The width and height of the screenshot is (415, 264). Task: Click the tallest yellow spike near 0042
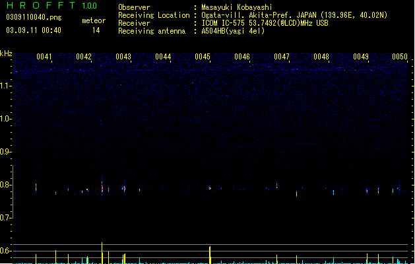[x=102, y=253]
